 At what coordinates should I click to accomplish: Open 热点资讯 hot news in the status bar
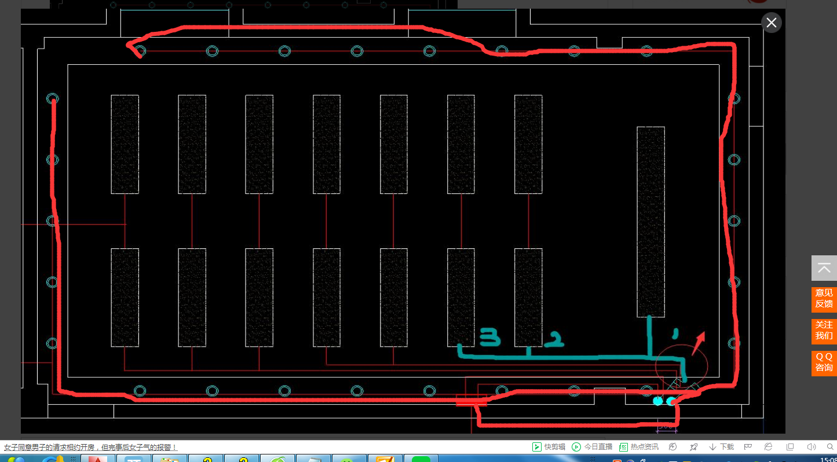(x=639, y=447)
